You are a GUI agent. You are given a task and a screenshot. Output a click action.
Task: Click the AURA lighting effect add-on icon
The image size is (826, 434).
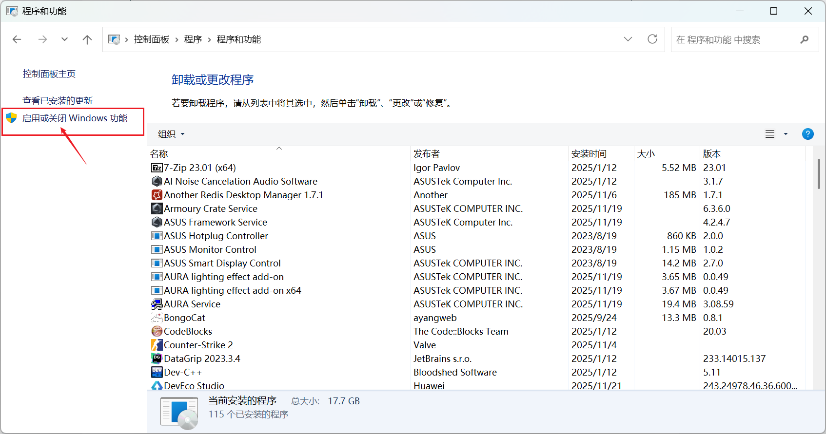[x=157, y=277]
